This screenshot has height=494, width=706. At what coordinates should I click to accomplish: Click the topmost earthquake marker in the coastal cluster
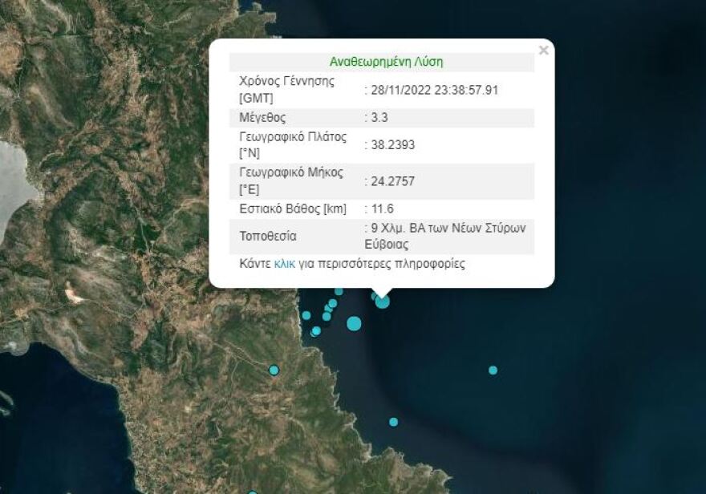click(x=339, y=291)
